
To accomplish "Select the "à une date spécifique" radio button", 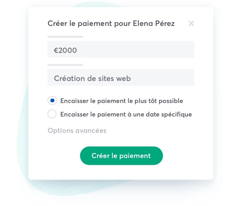I will coord(52,114).
